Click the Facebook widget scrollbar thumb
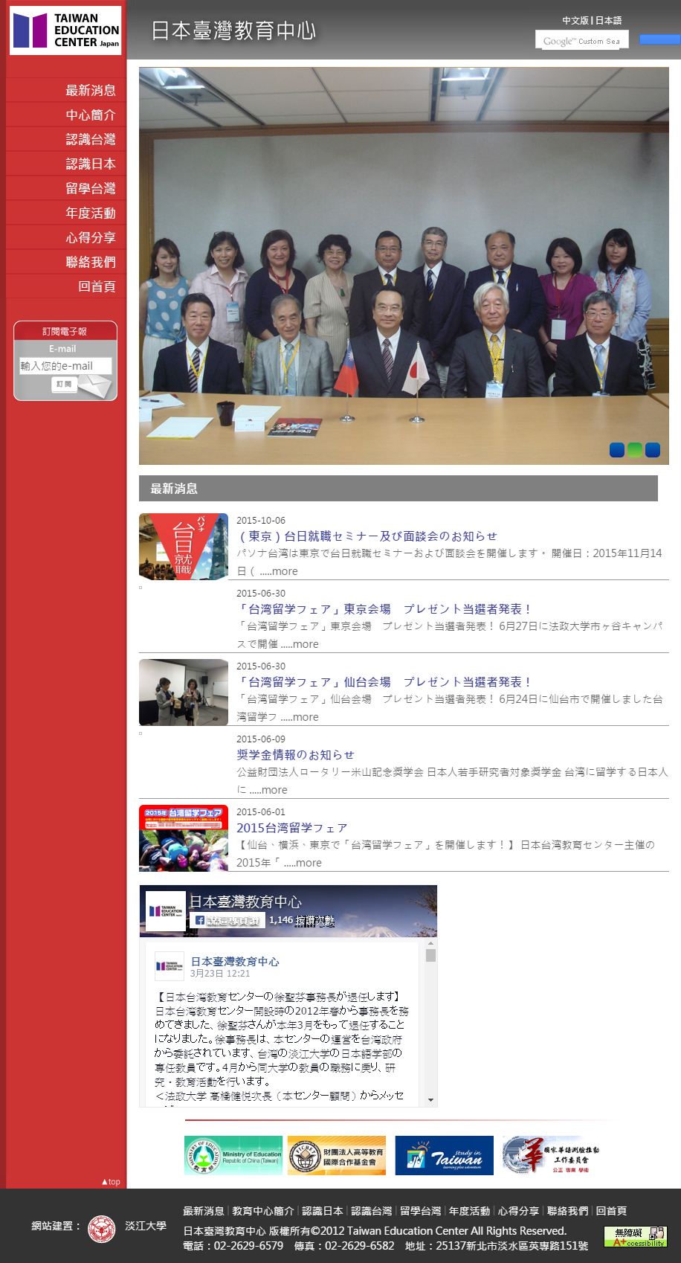 (430, 956)
